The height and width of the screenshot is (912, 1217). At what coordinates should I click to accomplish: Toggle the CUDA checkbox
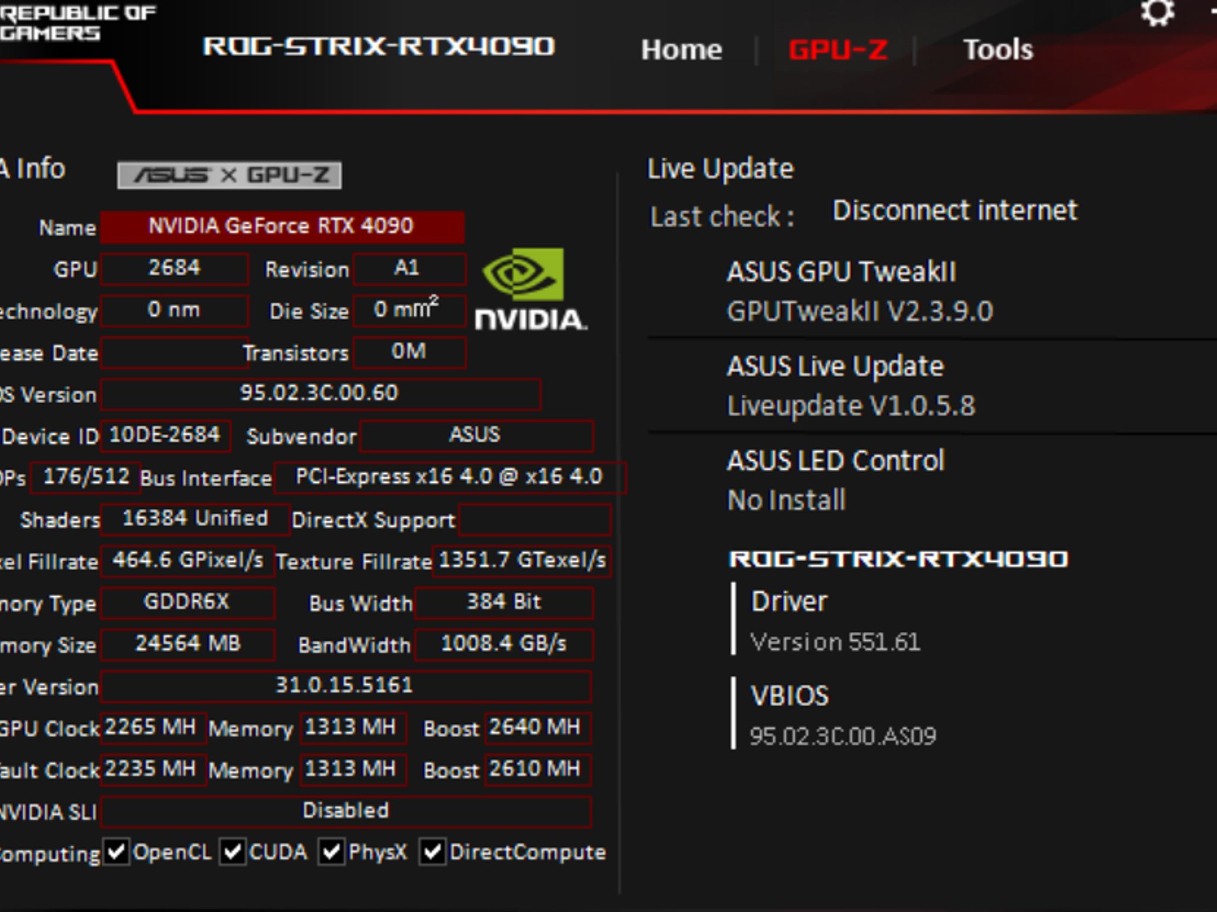(232, 852)
